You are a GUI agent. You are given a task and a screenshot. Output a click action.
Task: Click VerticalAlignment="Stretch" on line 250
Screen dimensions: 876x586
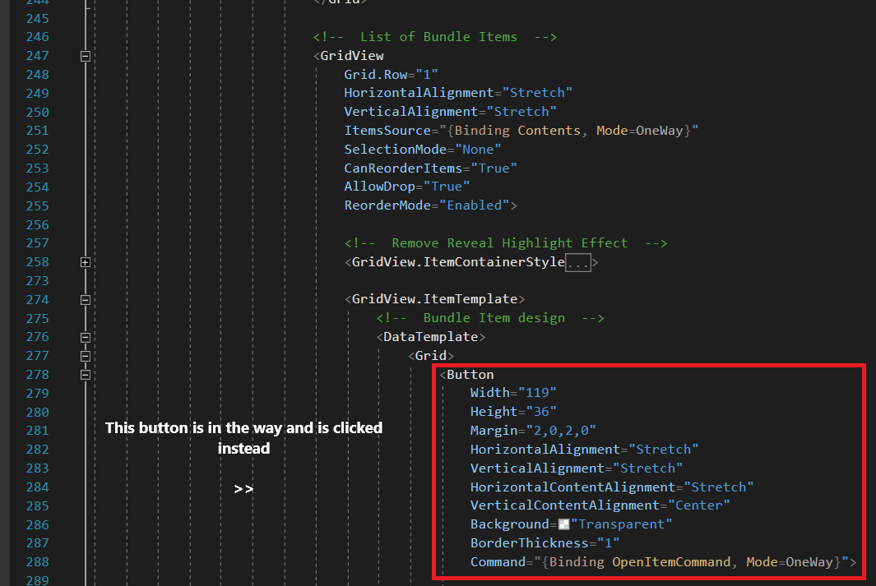point(450,112)
